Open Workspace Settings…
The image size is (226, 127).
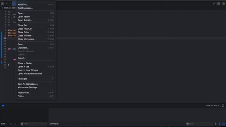(36, 87)
